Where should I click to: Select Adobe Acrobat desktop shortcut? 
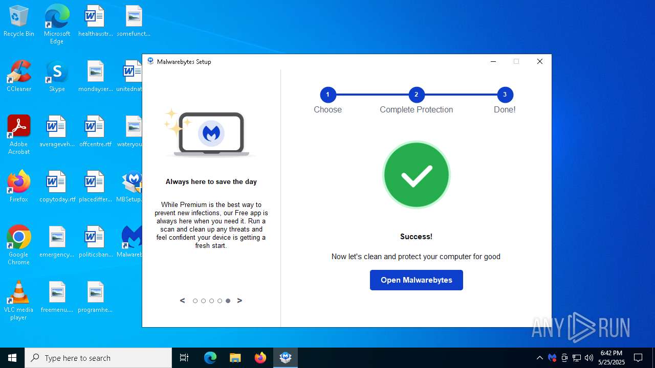pos(19,135)
